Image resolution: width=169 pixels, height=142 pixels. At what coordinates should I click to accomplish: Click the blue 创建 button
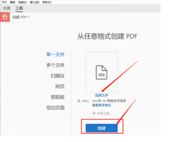pyautogui.click(x=101, y=128)
